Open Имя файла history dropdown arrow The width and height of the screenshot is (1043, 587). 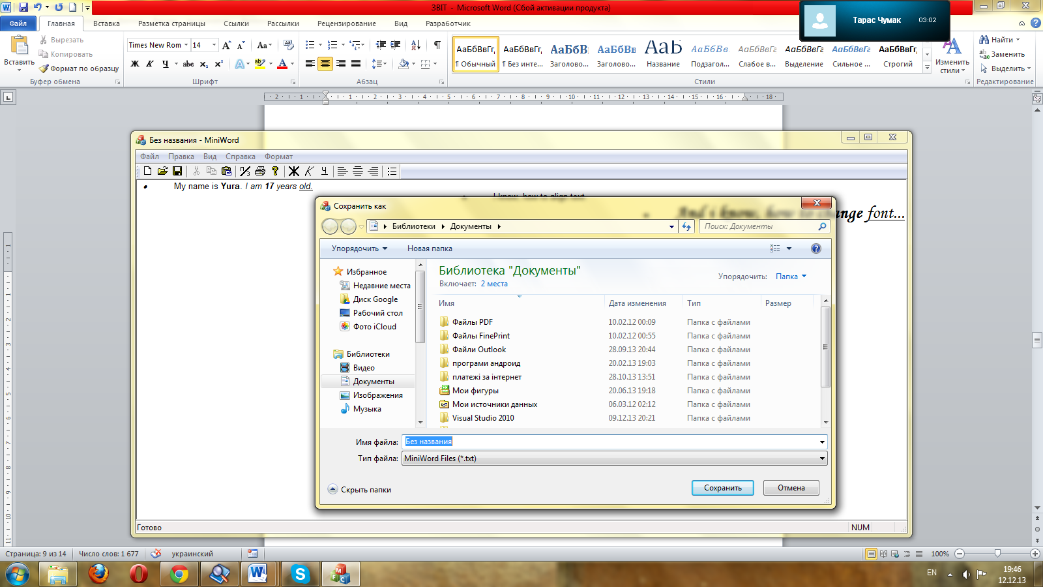(x=822, y=442)
